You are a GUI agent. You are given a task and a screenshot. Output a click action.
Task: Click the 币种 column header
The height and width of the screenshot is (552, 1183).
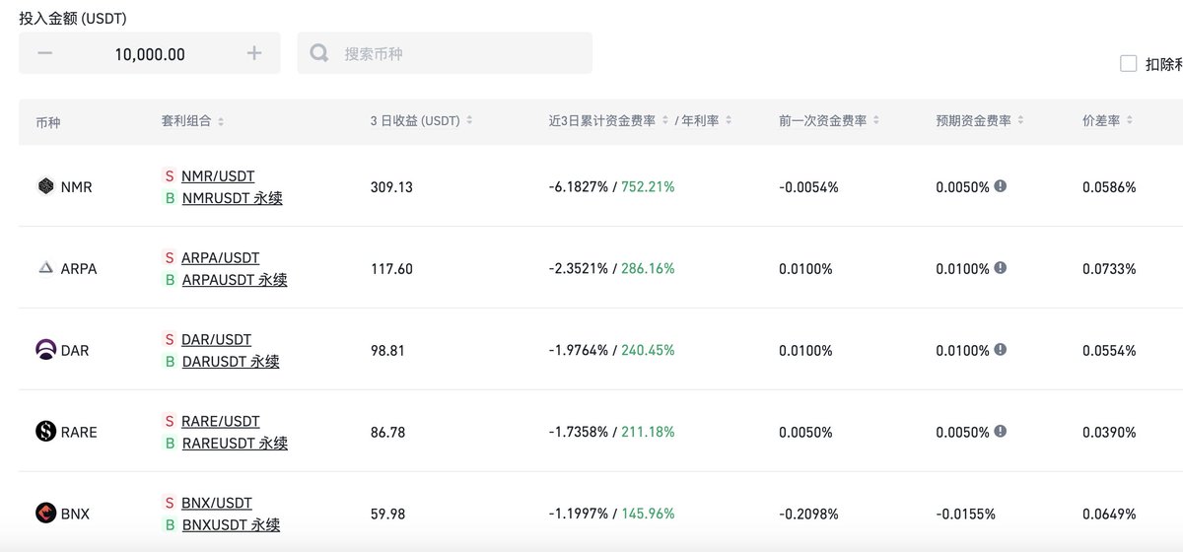pos(47,122)
